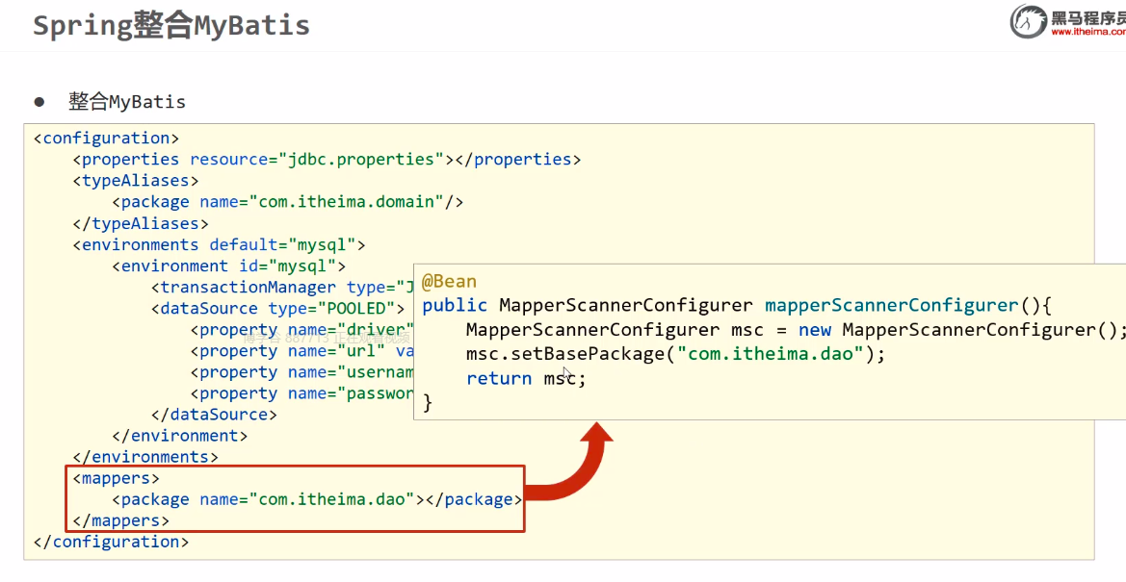Click the jdbc.properties resource line

327,159
